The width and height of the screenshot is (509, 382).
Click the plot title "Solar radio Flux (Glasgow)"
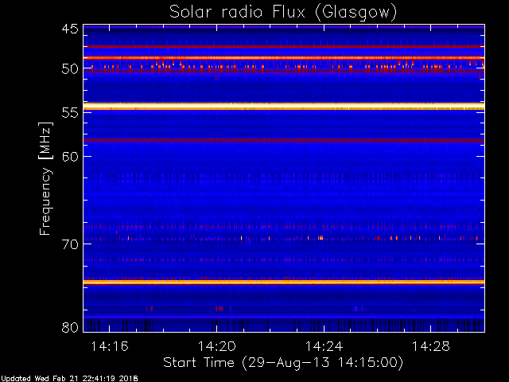tap(283, 13)
